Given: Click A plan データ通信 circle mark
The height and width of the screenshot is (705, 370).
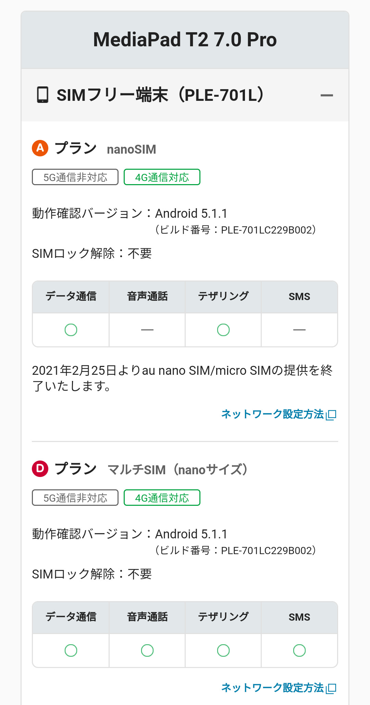Looking at the screenshot, I should tap(71, 330).
